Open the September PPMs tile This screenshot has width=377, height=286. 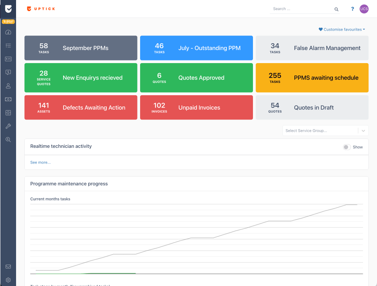[81, 48]
